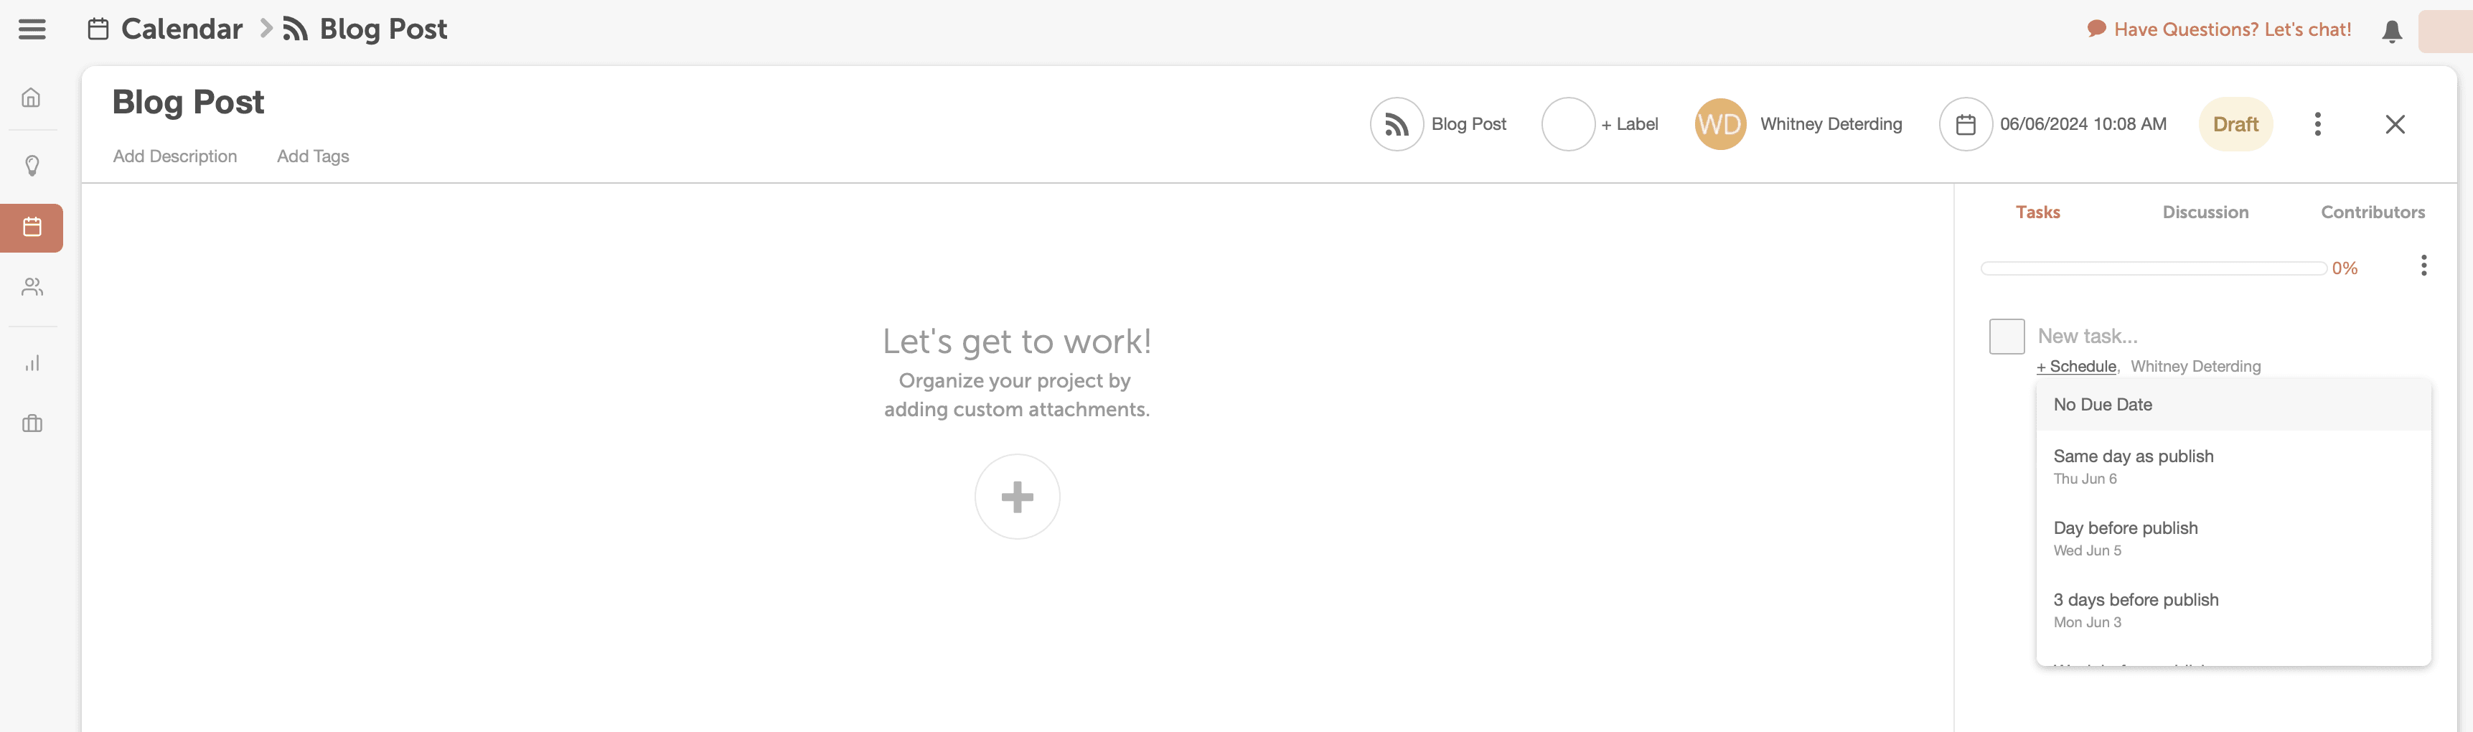The width and height of the screenshot is (2473, 732).
Task: Select No Due Date option
Action: [x=2233, y=405]
